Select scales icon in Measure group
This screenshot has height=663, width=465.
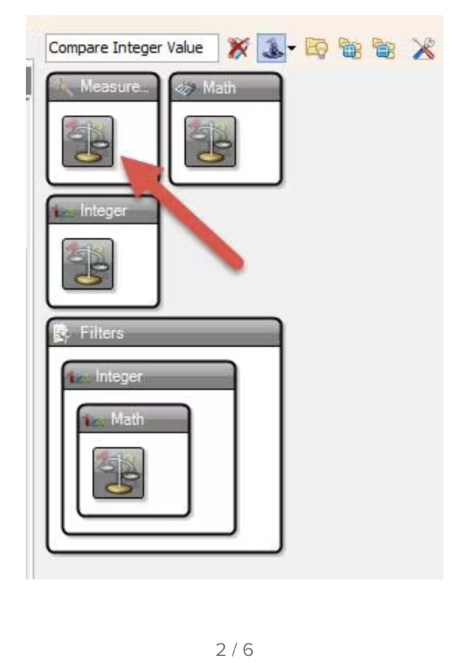point(88,141)
